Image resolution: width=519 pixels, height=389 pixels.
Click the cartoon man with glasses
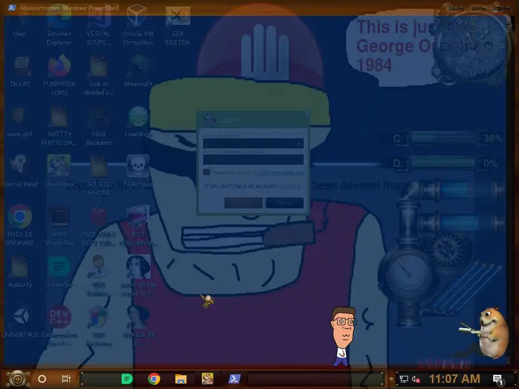pyautogui.click(x=343, y=337)
